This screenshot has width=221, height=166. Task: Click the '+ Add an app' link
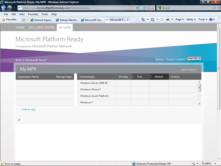28,109
